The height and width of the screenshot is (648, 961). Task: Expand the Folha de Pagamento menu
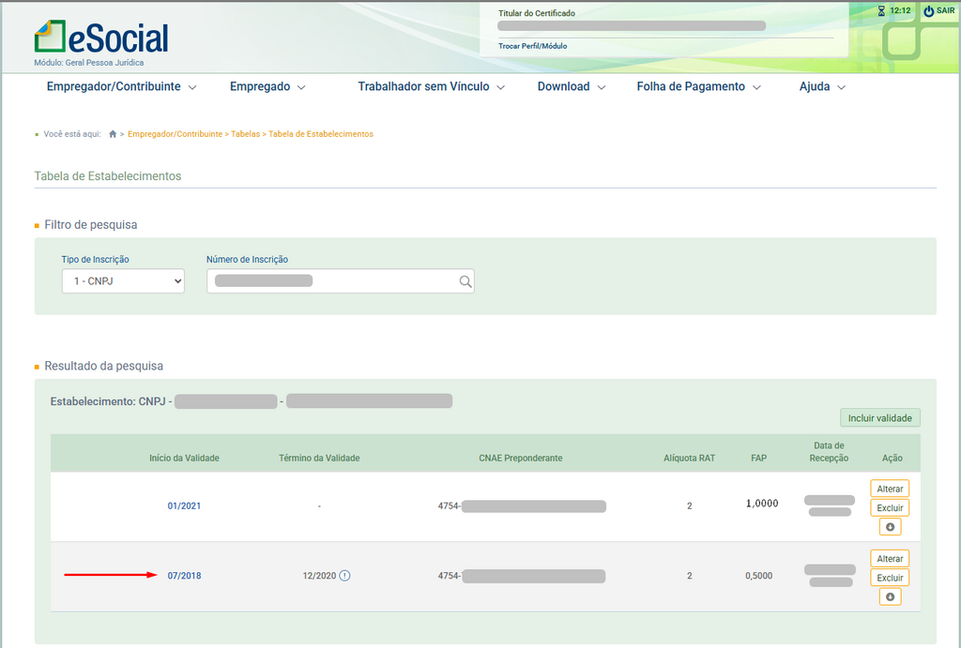698,86
